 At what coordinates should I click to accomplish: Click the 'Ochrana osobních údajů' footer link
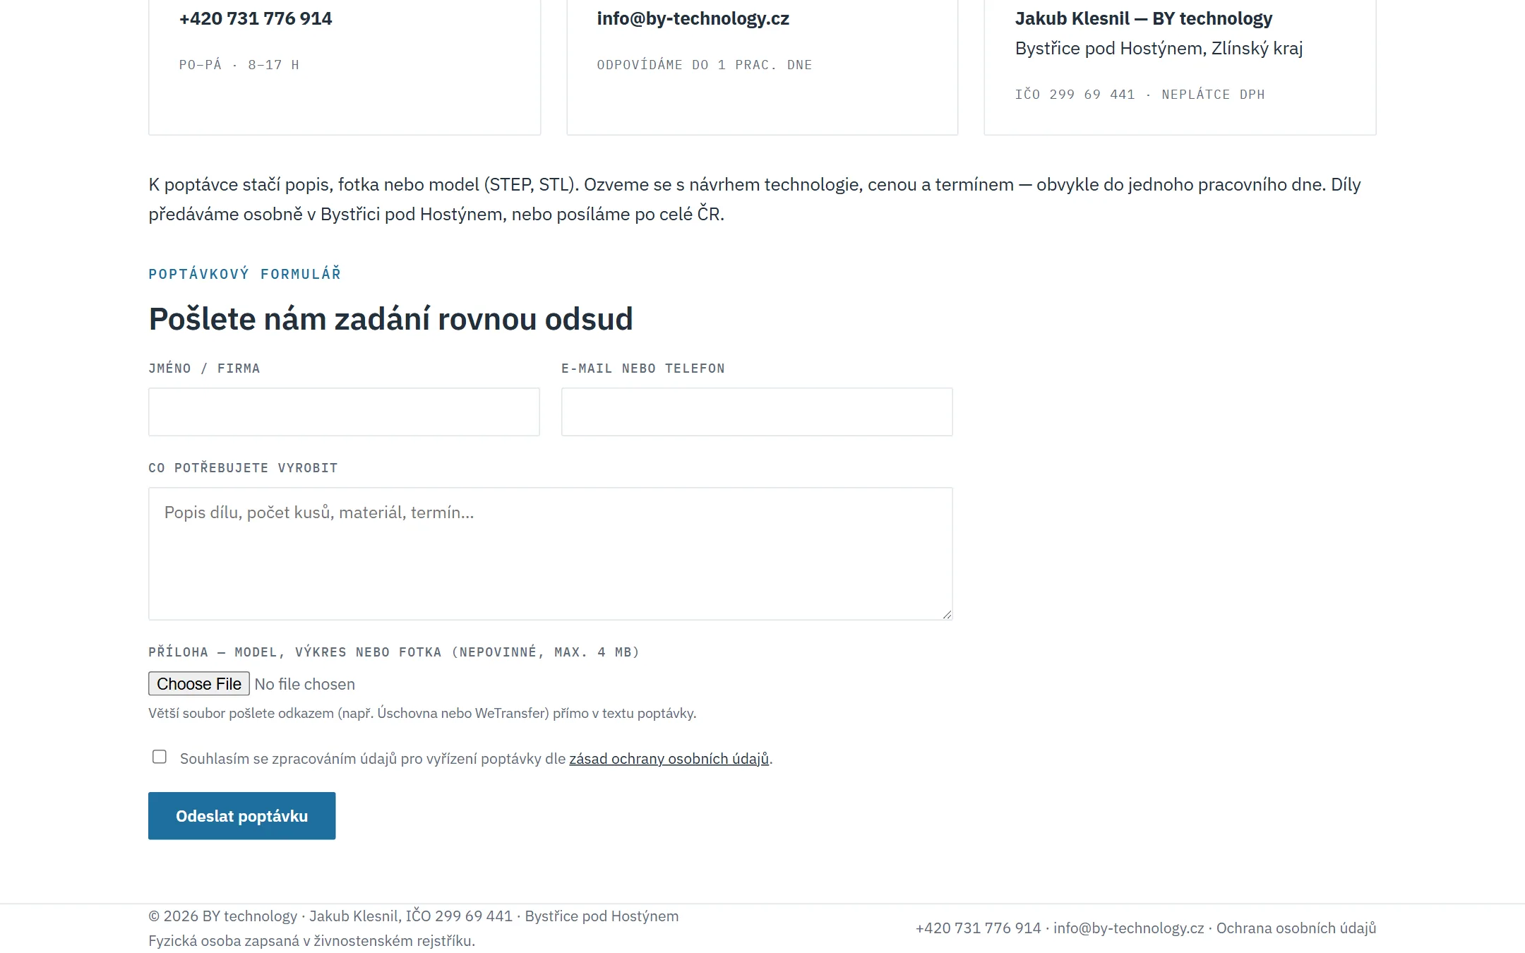coord(1296,928)
